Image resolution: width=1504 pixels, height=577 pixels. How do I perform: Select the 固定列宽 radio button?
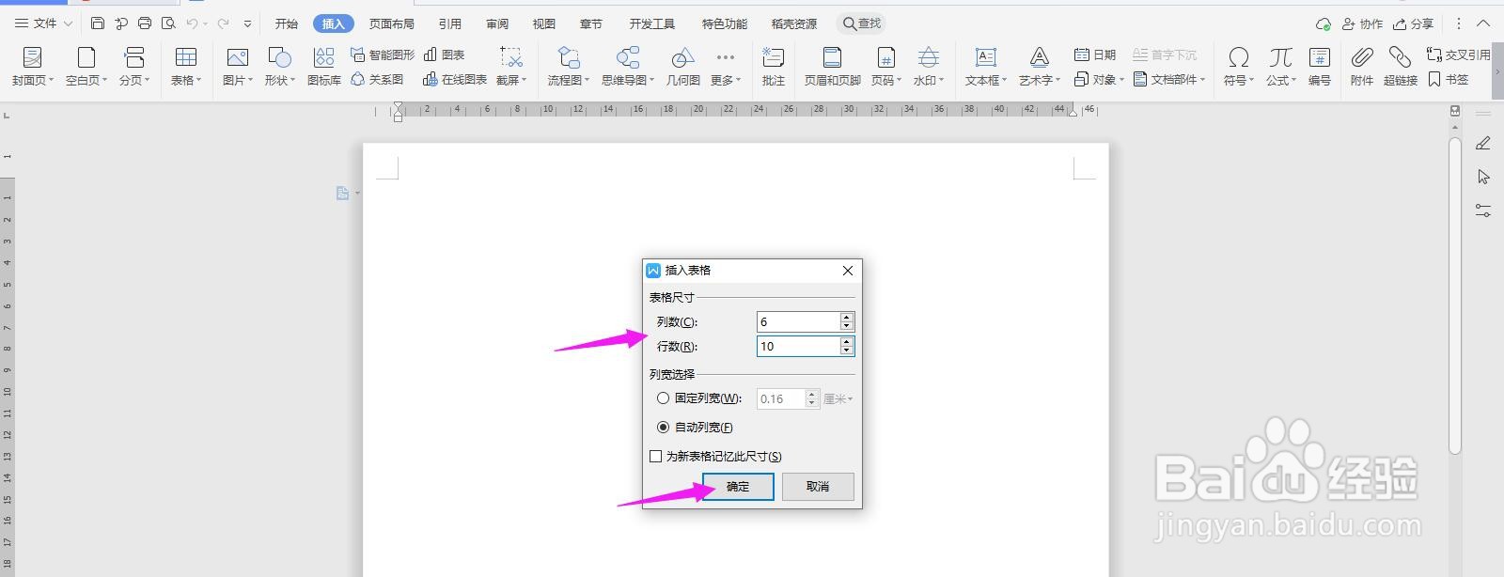tap(664, 398)
